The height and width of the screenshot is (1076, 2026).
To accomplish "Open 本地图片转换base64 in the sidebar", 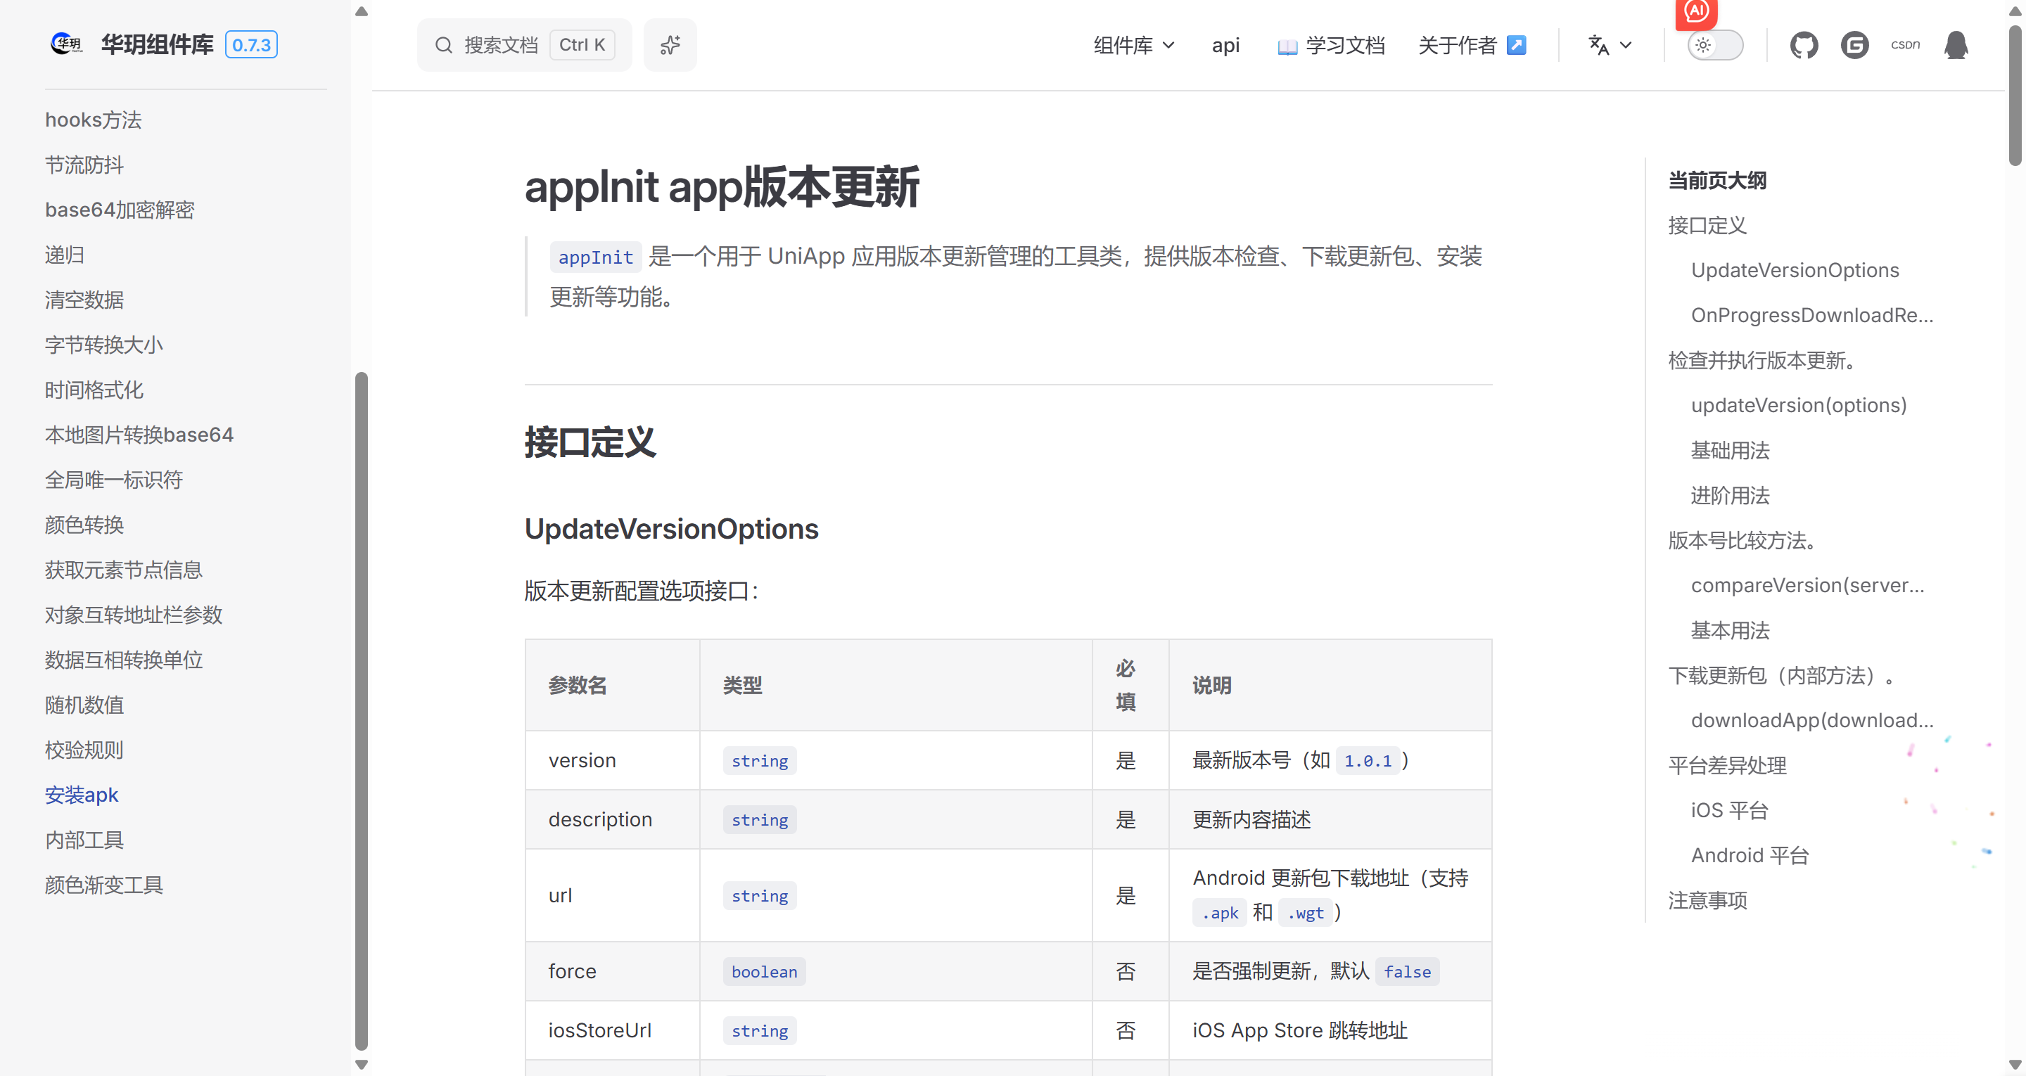I will [139, 434].
